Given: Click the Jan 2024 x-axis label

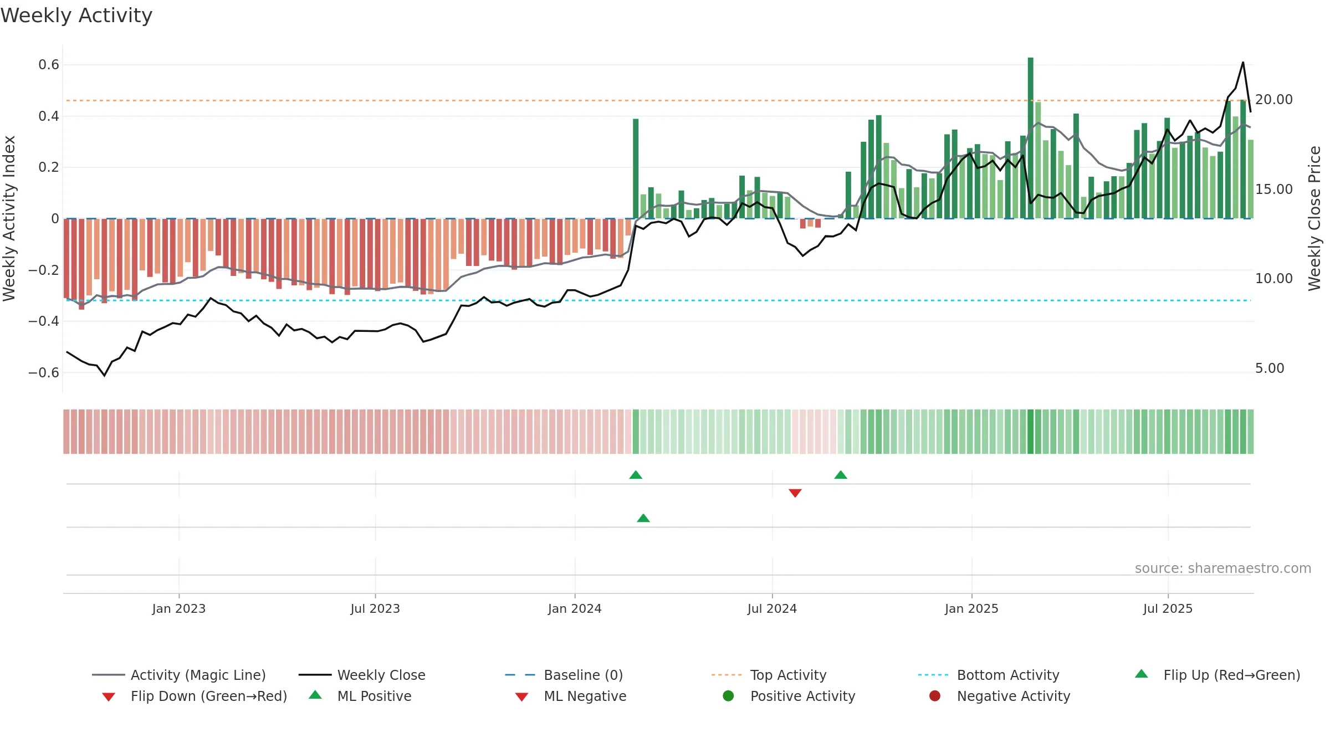Looking at the screenshot, I should pos(575,608).
